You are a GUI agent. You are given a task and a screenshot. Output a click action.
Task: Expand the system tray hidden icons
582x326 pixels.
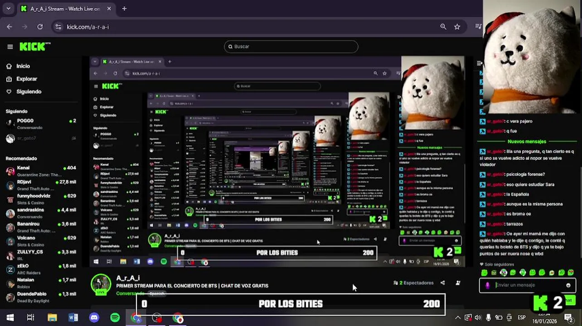point(458,318)
